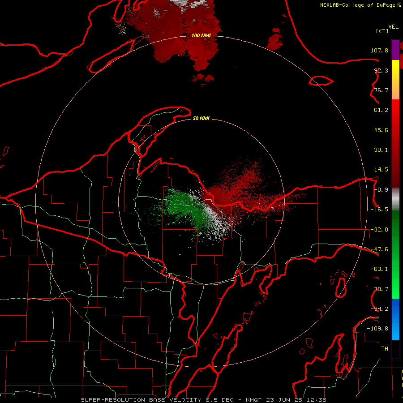Click the 92.3 velocity scale value
This screenshot has height=403, width=403.
381,70
